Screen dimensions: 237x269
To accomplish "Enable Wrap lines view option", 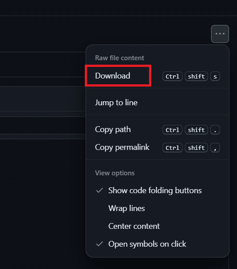I will pyautogui.click(x=158, y=208).
